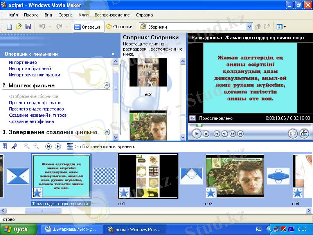Open the Воспроизведение menu
The height and width of the screenshot is (235, 313).
[x=112, y=15]
